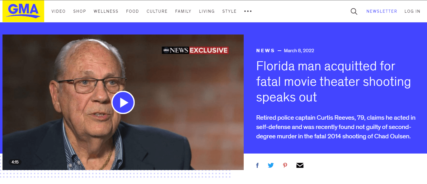Expand the three-dot more menu
Image resolution: width=427 pixels, height=184 pixels.
pos(248,11)
